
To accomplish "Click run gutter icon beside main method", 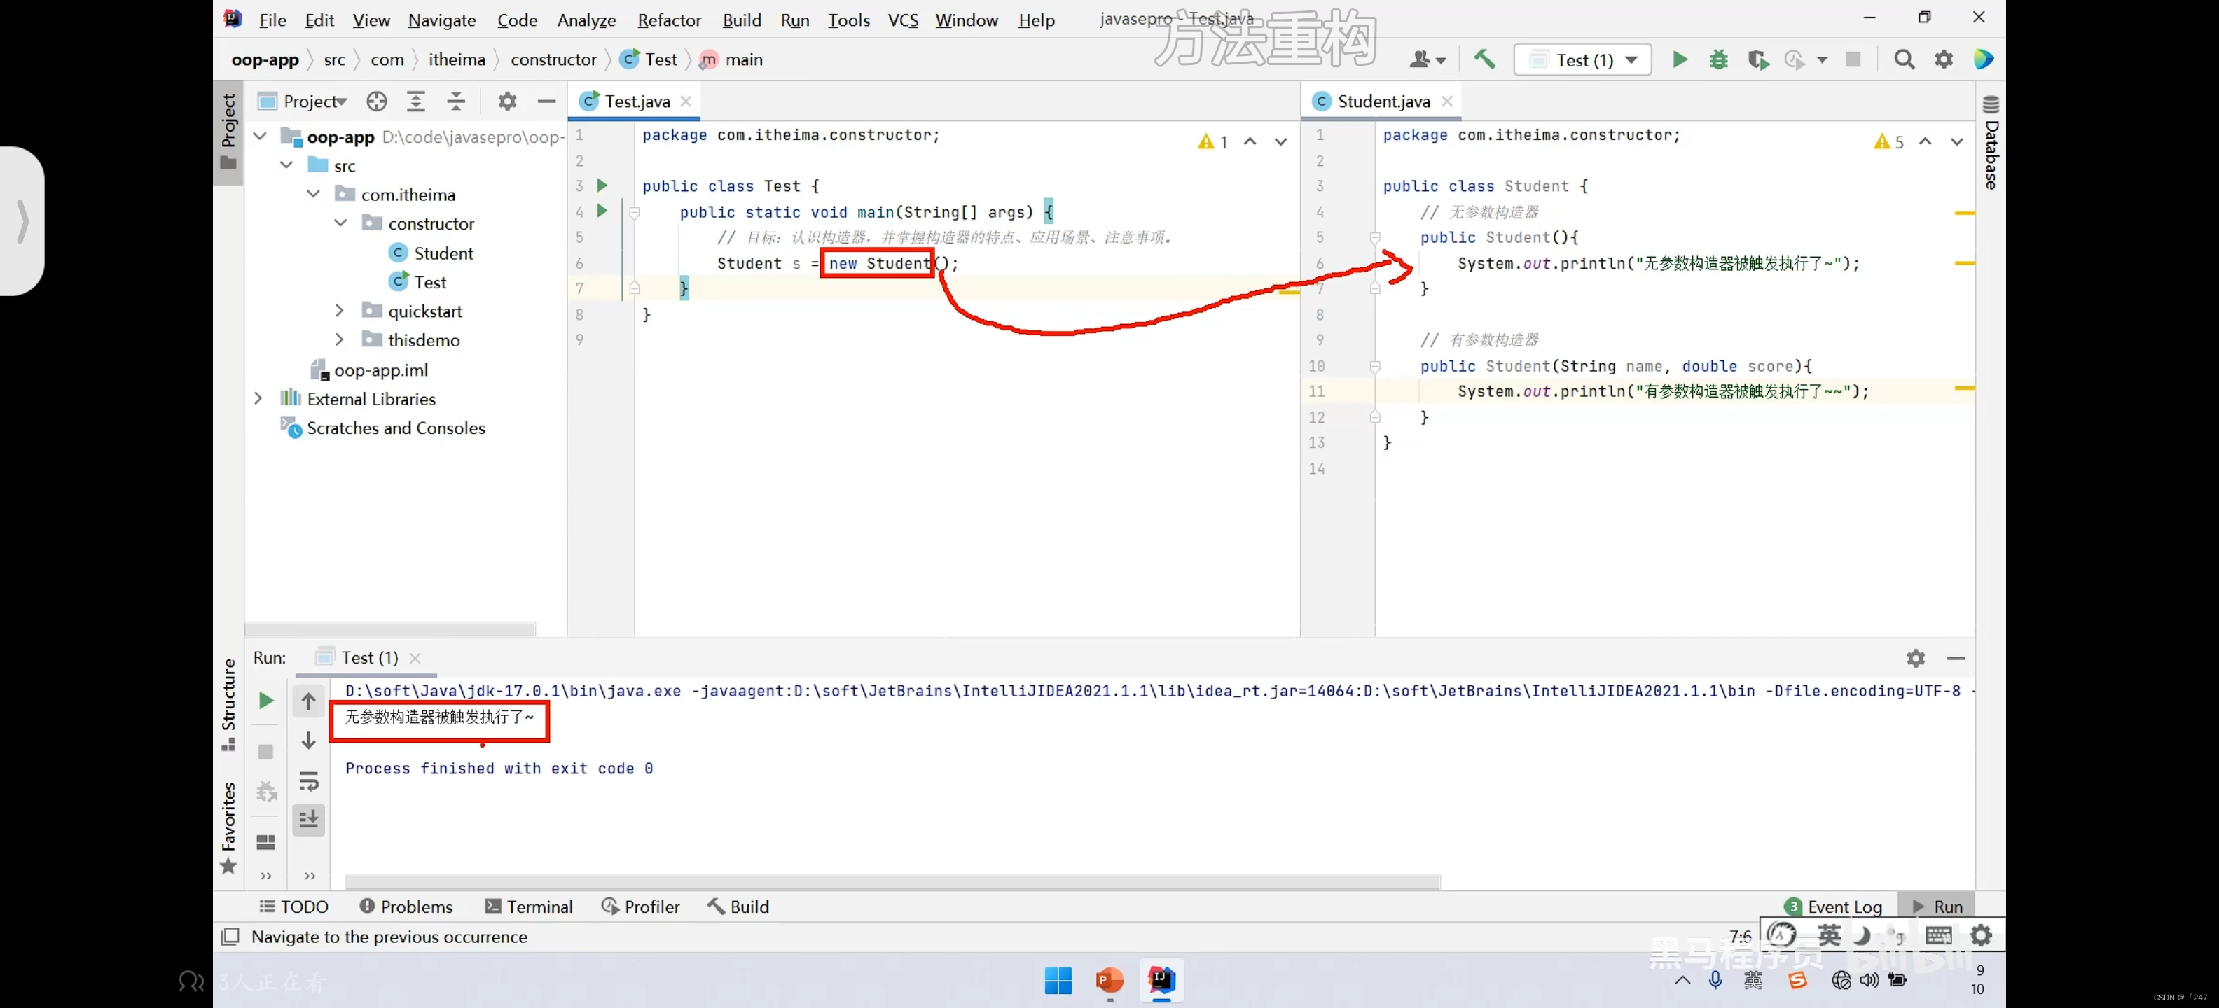I will tap(602, 211).
